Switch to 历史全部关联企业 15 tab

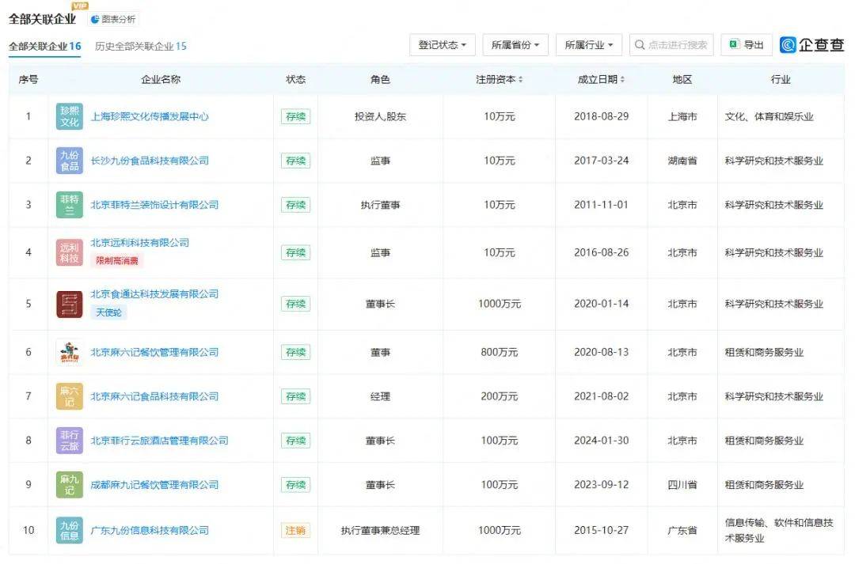[141, 47]
